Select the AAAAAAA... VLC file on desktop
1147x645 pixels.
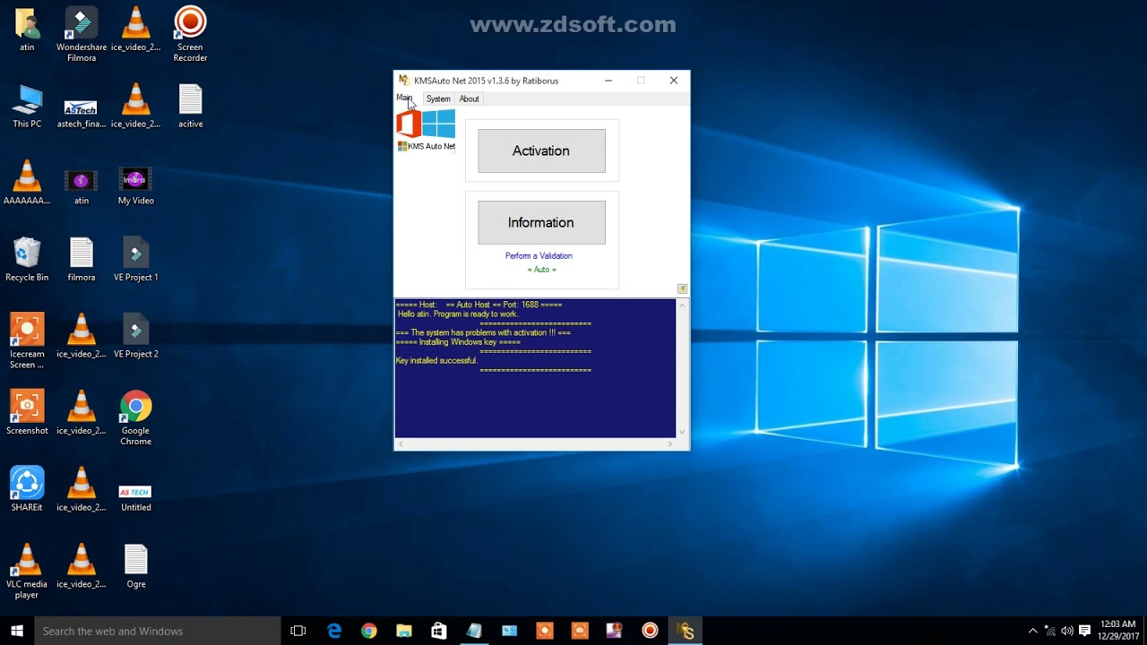tap(27, 184)
